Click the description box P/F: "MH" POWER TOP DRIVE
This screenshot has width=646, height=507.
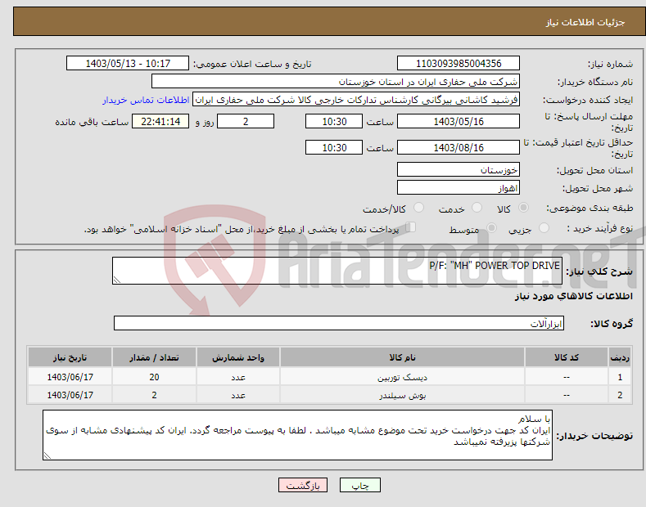tap(337, 271)
